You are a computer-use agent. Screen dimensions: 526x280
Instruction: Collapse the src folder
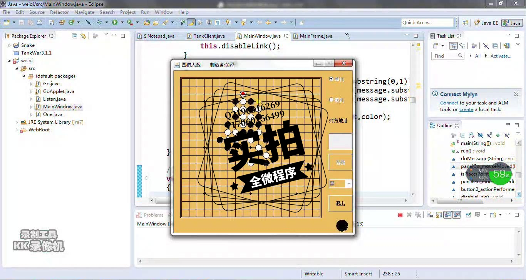point(17,68)
